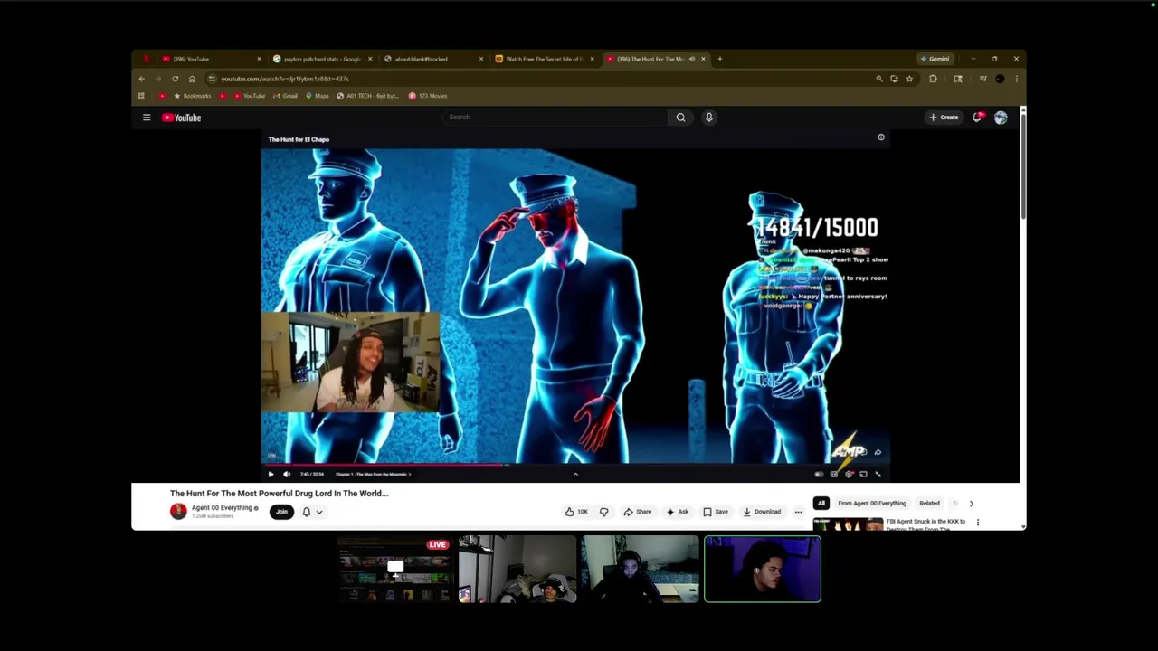Open the YouTube account avatar menu
Screen dimensions: 1158x651
(x=1001, y=118)
